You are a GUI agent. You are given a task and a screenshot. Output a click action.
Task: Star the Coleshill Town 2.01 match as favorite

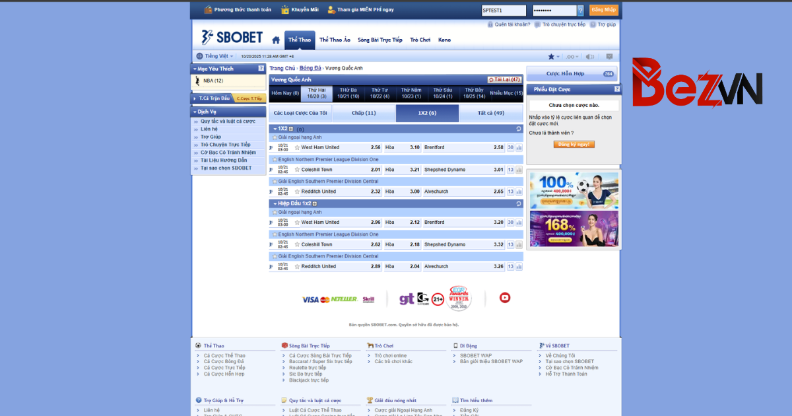297,170
